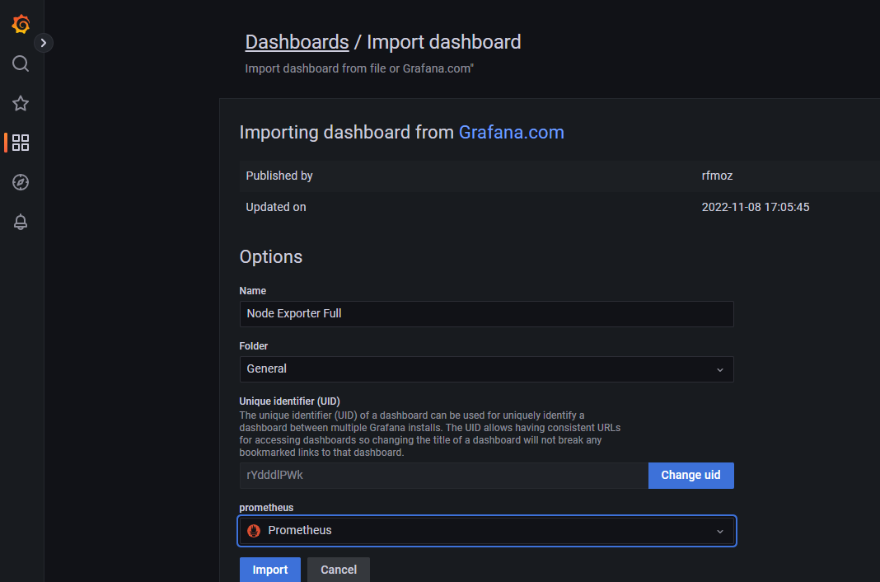Click the Name field showing Node Exporter Full
Screen dimensions: 880x582
[x=486, y=314]
